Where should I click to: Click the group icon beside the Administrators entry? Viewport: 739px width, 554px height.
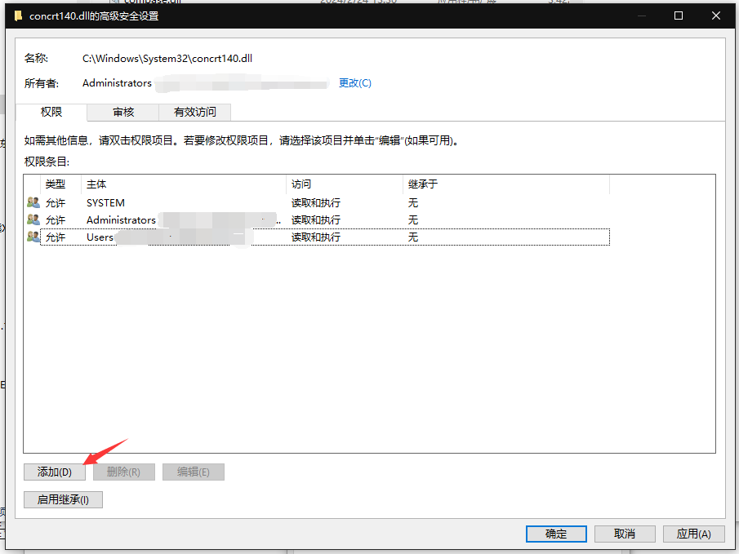(33, 219)
